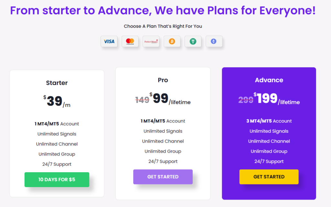Click the 3 MT4/MT5 Account feature
331x207 pixels.
(x=269, y=121)
